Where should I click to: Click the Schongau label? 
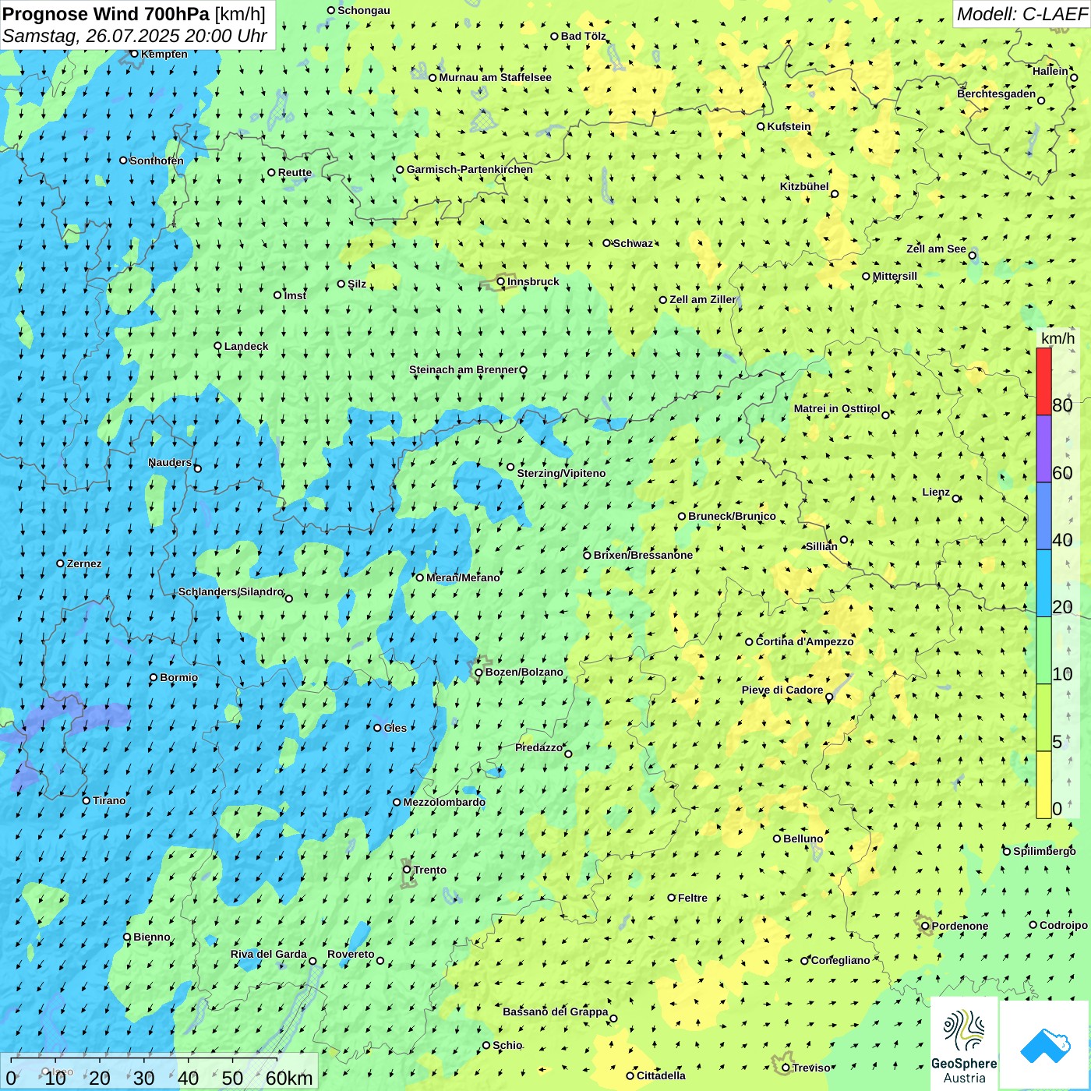364,10
